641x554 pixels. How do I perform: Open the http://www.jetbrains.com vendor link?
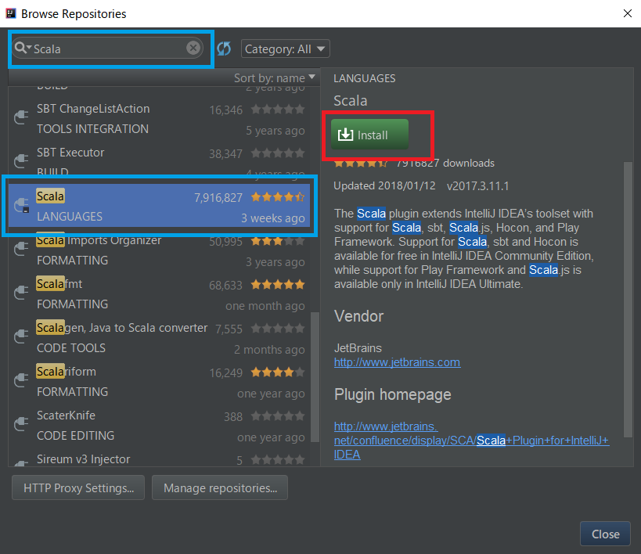point(397,362)
